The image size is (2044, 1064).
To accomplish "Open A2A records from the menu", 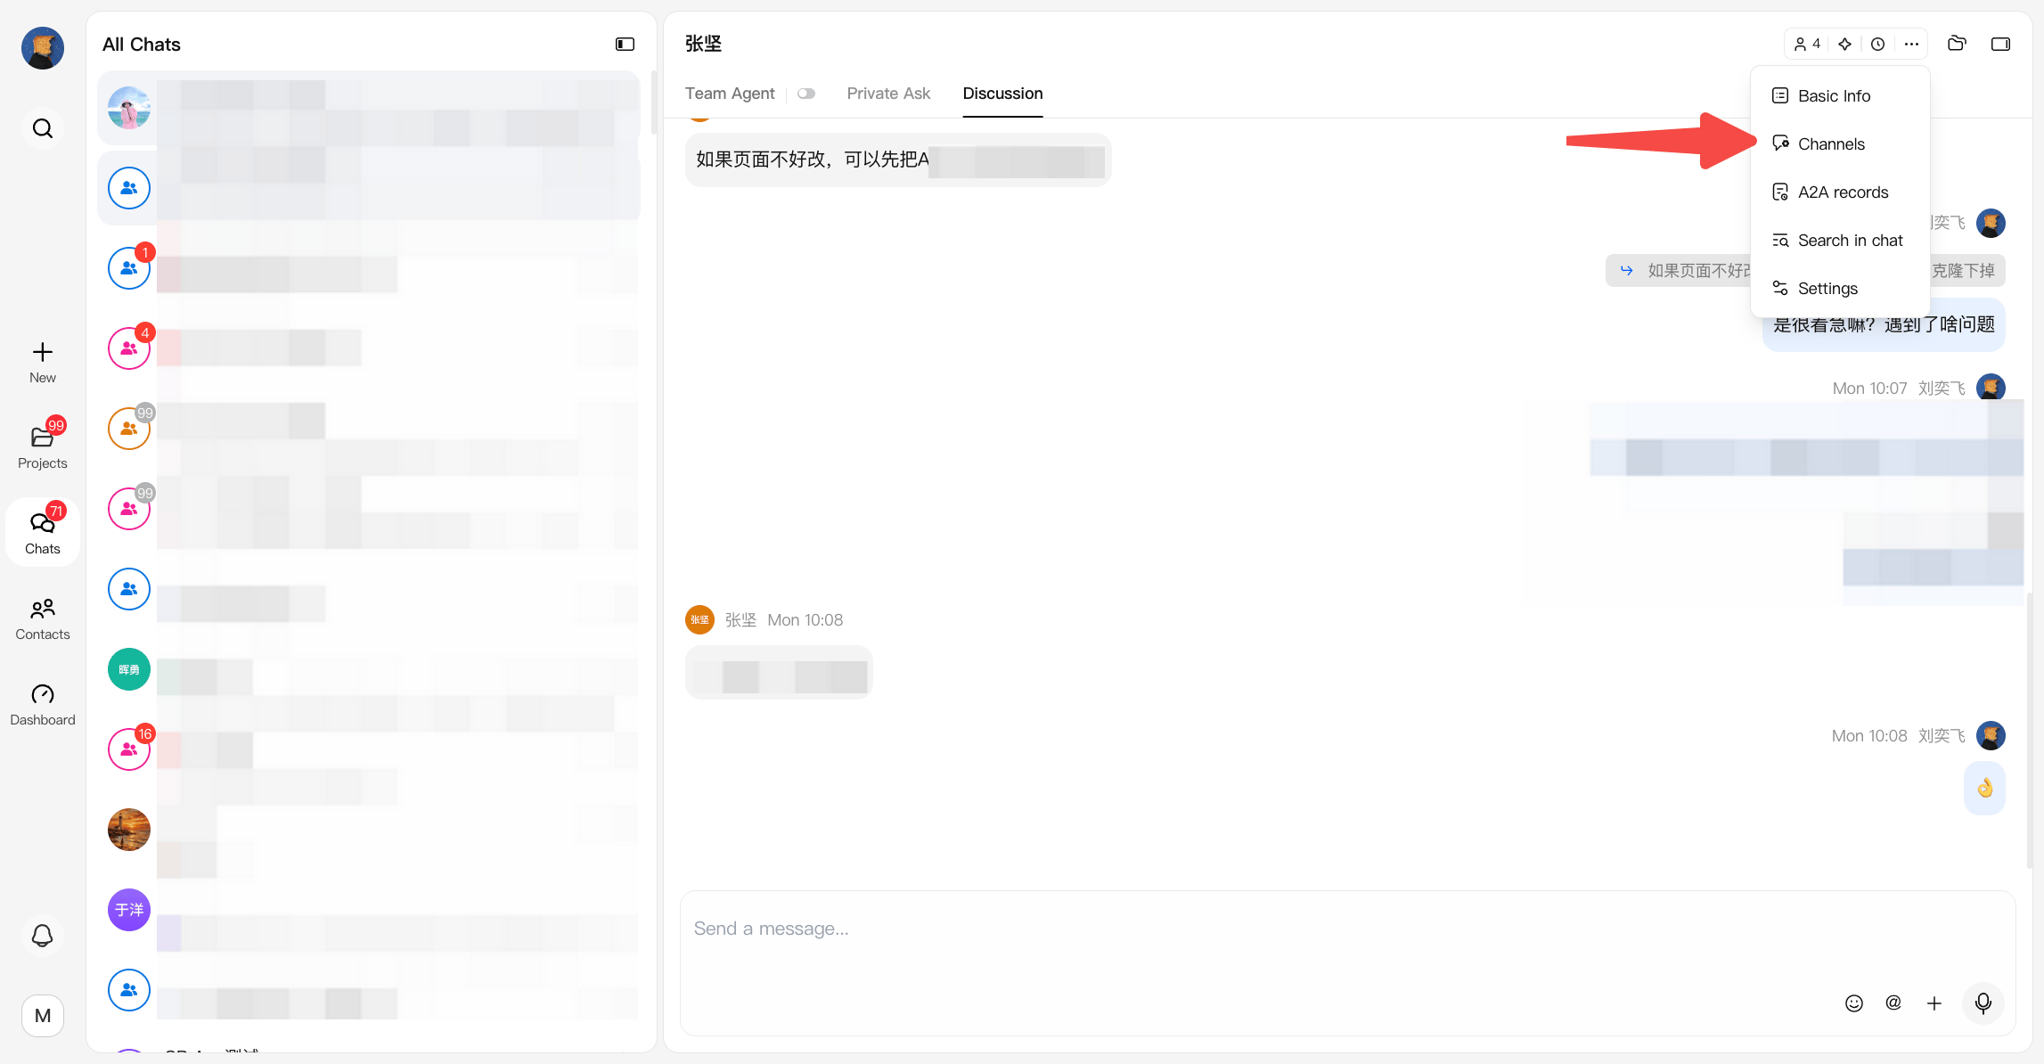I will coord(1840,192).
